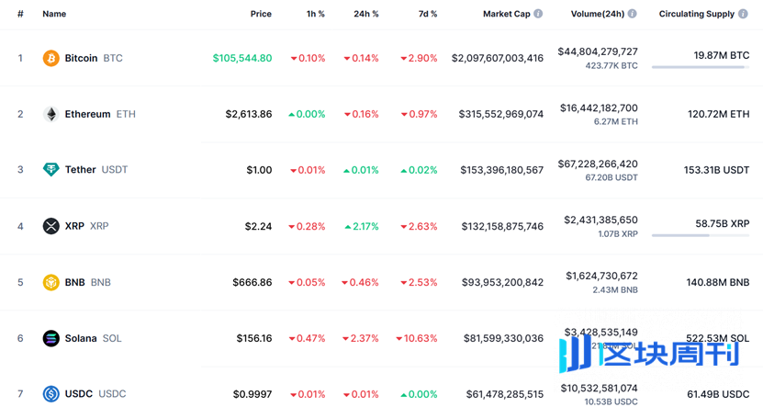Image resolution: width=763 pixels, height=407 pixels.
Task: Click USDC market cap $61,478,285,515
Action: coord(505,394)
